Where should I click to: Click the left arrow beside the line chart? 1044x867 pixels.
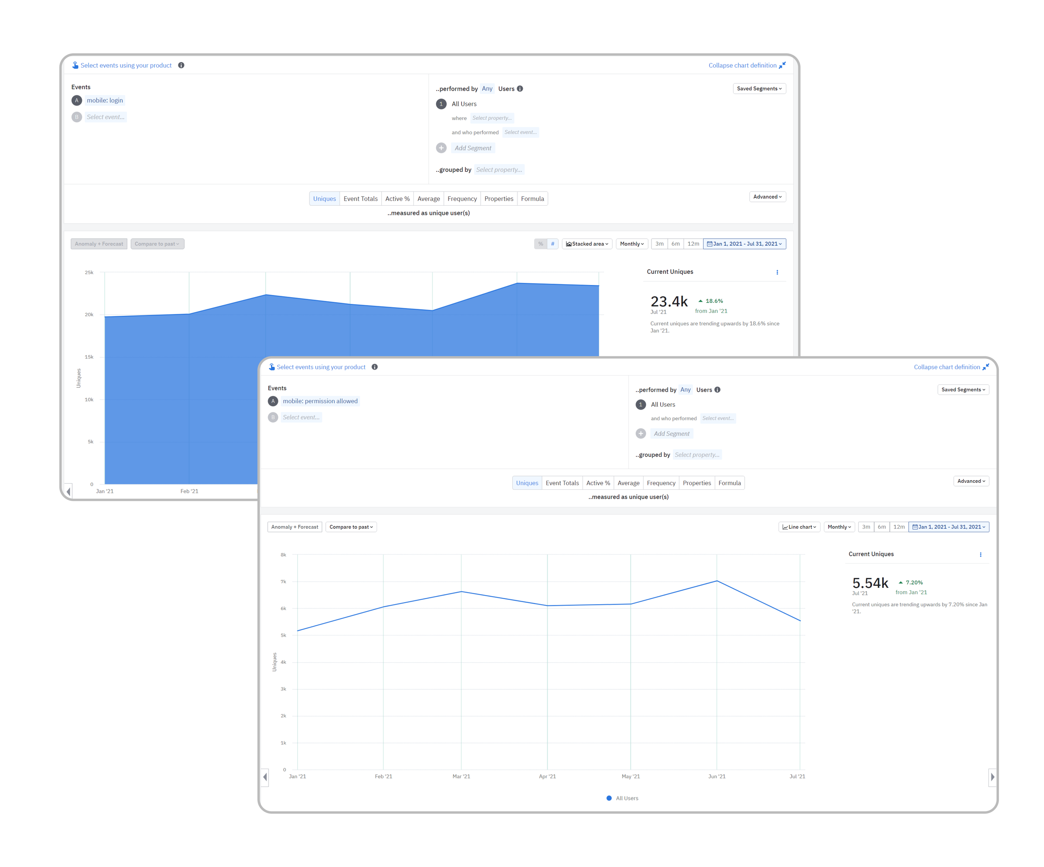click(265, 776)
